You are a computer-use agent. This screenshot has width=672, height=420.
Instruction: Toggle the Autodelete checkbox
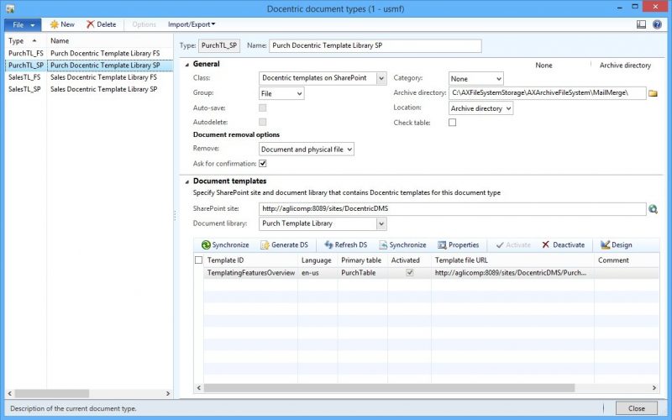coord(262,122)
